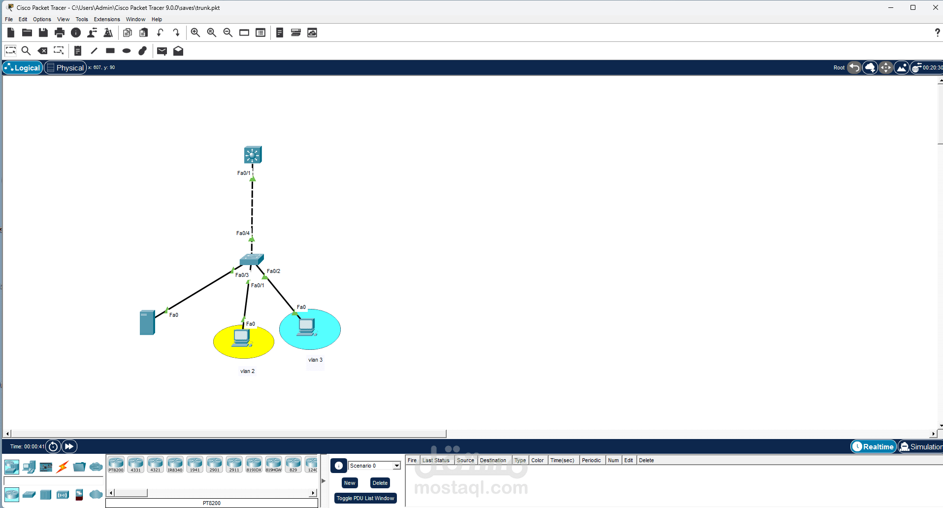Select the PC in the vlan 3 area
The height and width of the screenshot is (508, 943).
pyautogui.click(x=307, y=327)
